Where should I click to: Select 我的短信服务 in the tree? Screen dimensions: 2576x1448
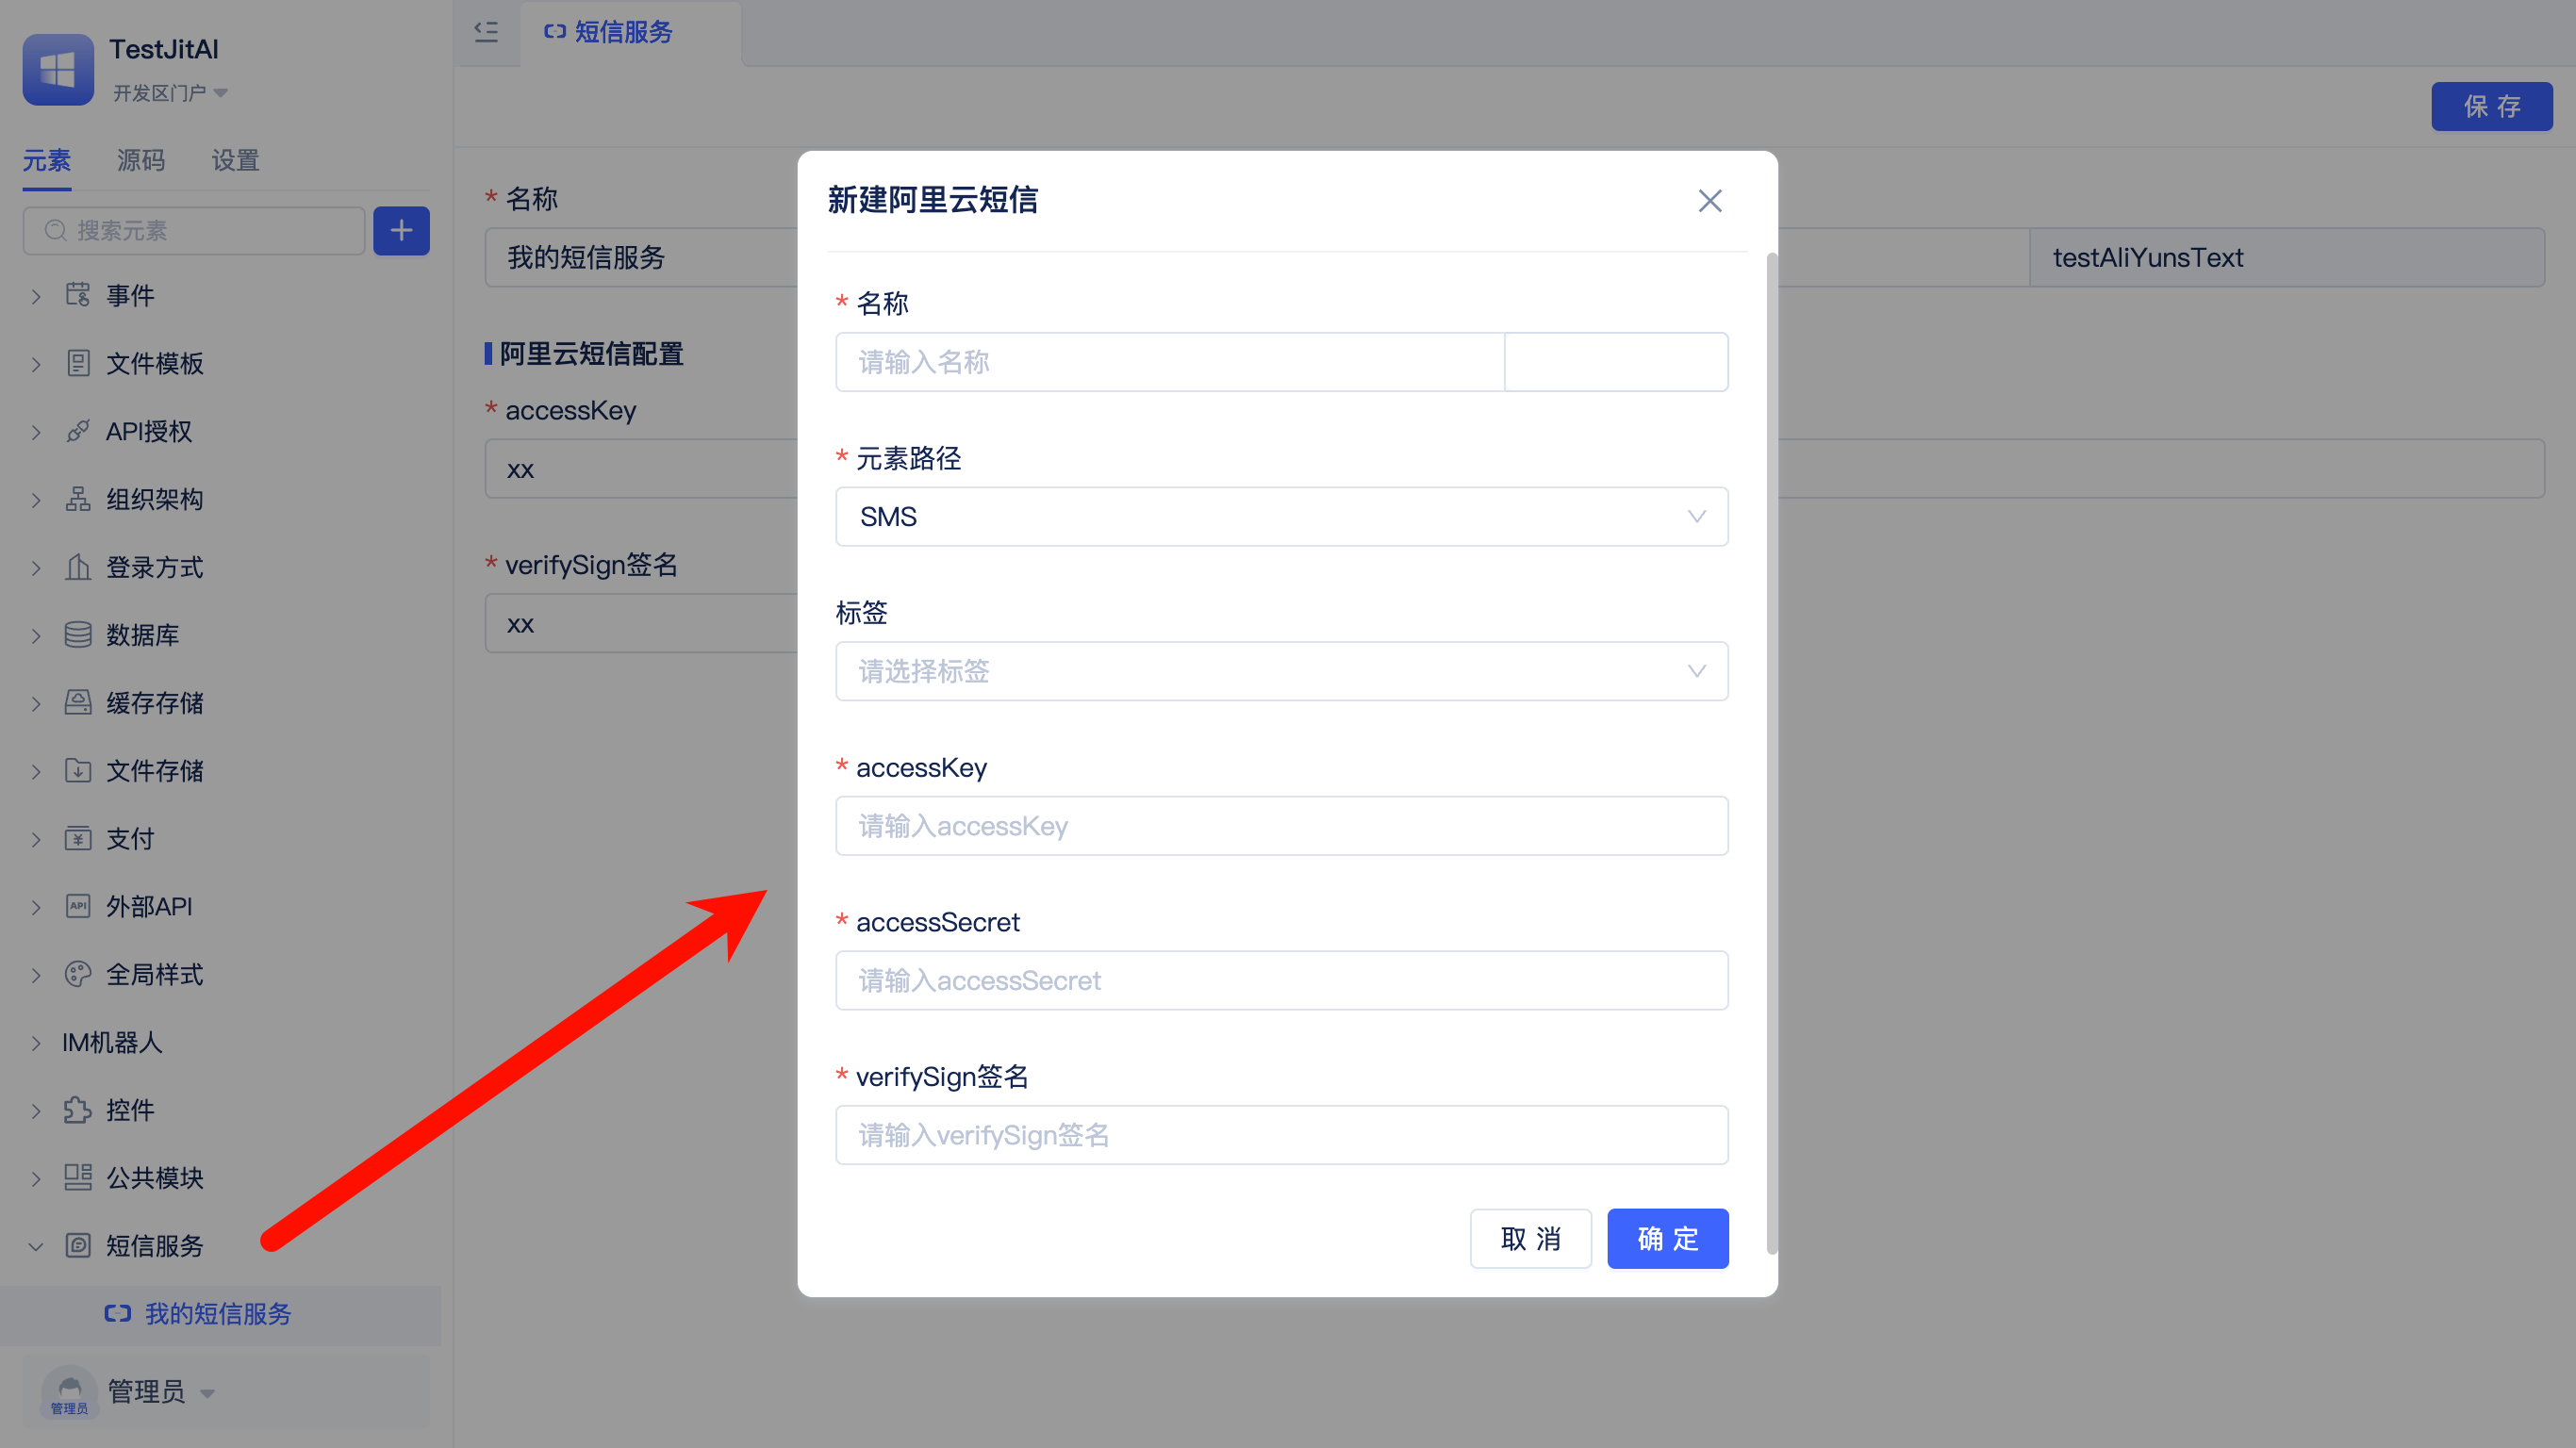point(220,1315)
